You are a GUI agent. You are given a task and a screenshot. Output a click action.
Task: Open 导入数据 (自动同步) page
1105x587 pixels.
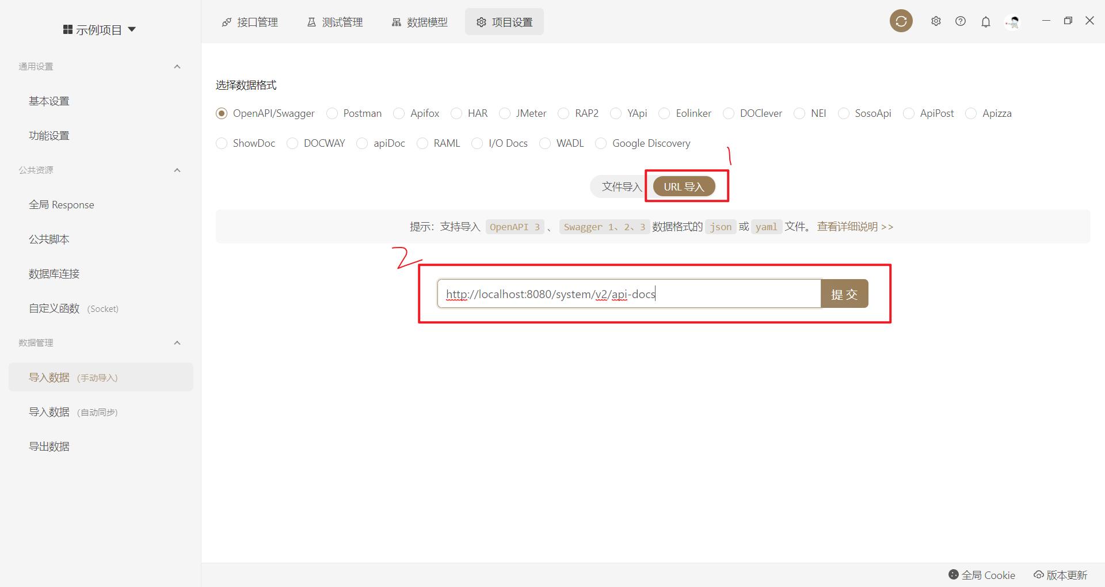101,412
